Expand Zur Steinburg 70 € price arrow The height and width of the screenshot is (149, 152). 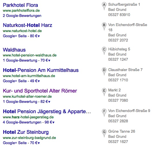click(x=39, y=143)
